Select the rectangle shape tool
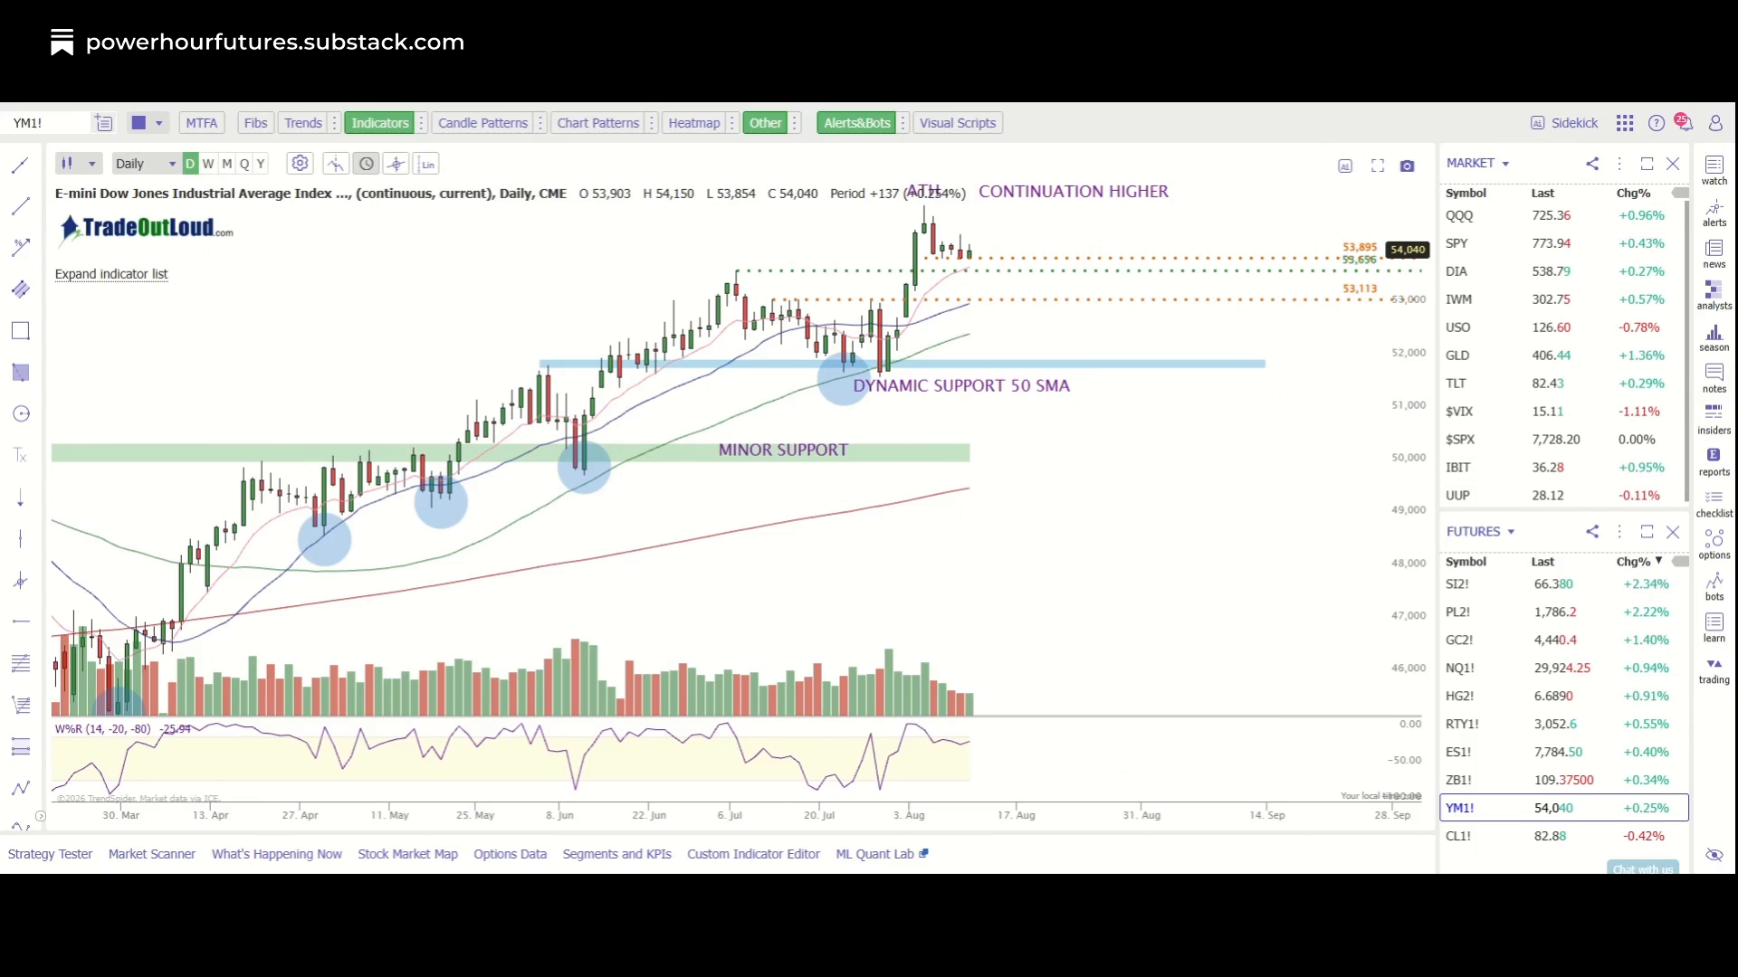Image resolution: width=1738 pixels, height=977 pixels. coord(20,331)
